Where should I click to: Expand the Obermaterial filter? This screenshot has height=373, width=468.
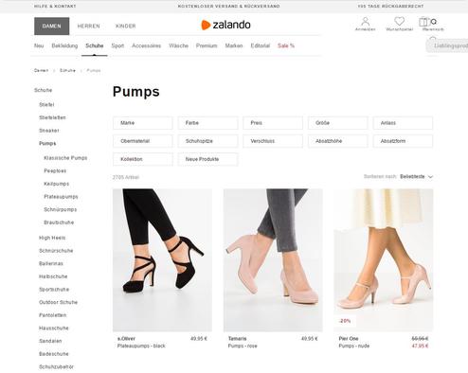pos(143,141)
